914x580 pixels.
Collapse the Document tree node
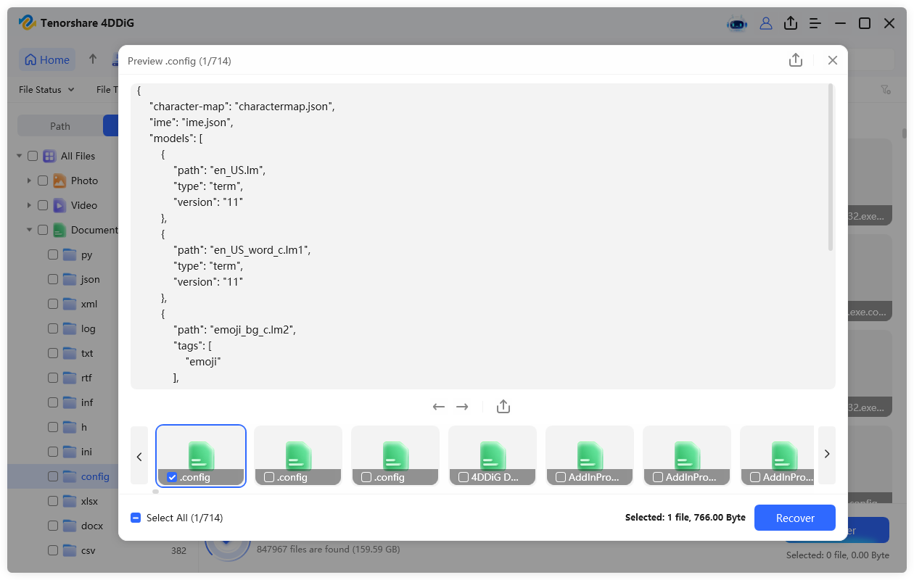29,230
